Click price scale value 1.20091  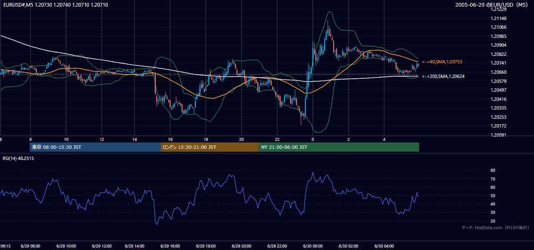click(x=498, y=135)
